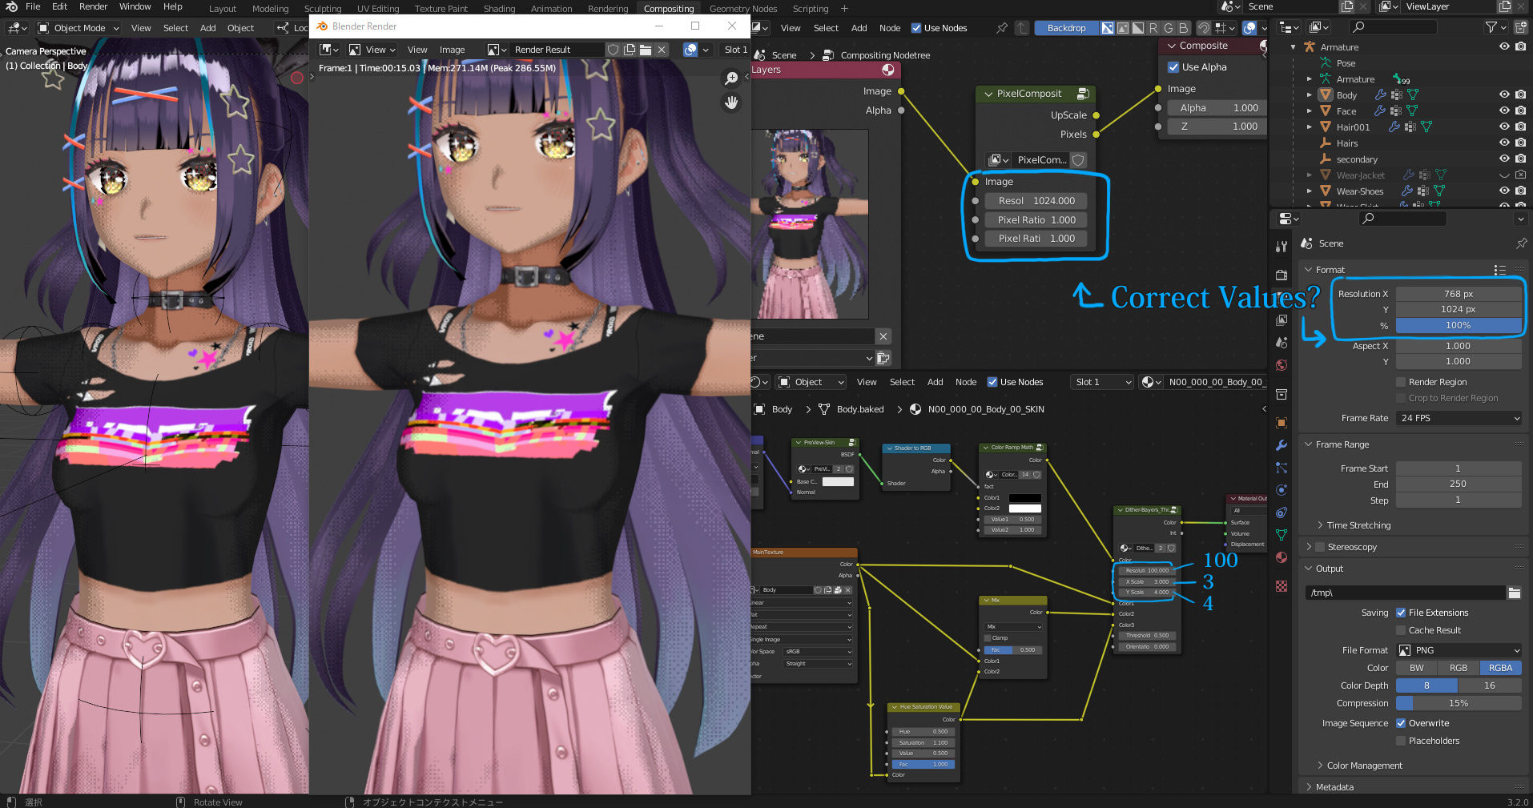1533x808 pixels.
Task: Open the Object Mode dropdown in viewport
Action: 78,28
